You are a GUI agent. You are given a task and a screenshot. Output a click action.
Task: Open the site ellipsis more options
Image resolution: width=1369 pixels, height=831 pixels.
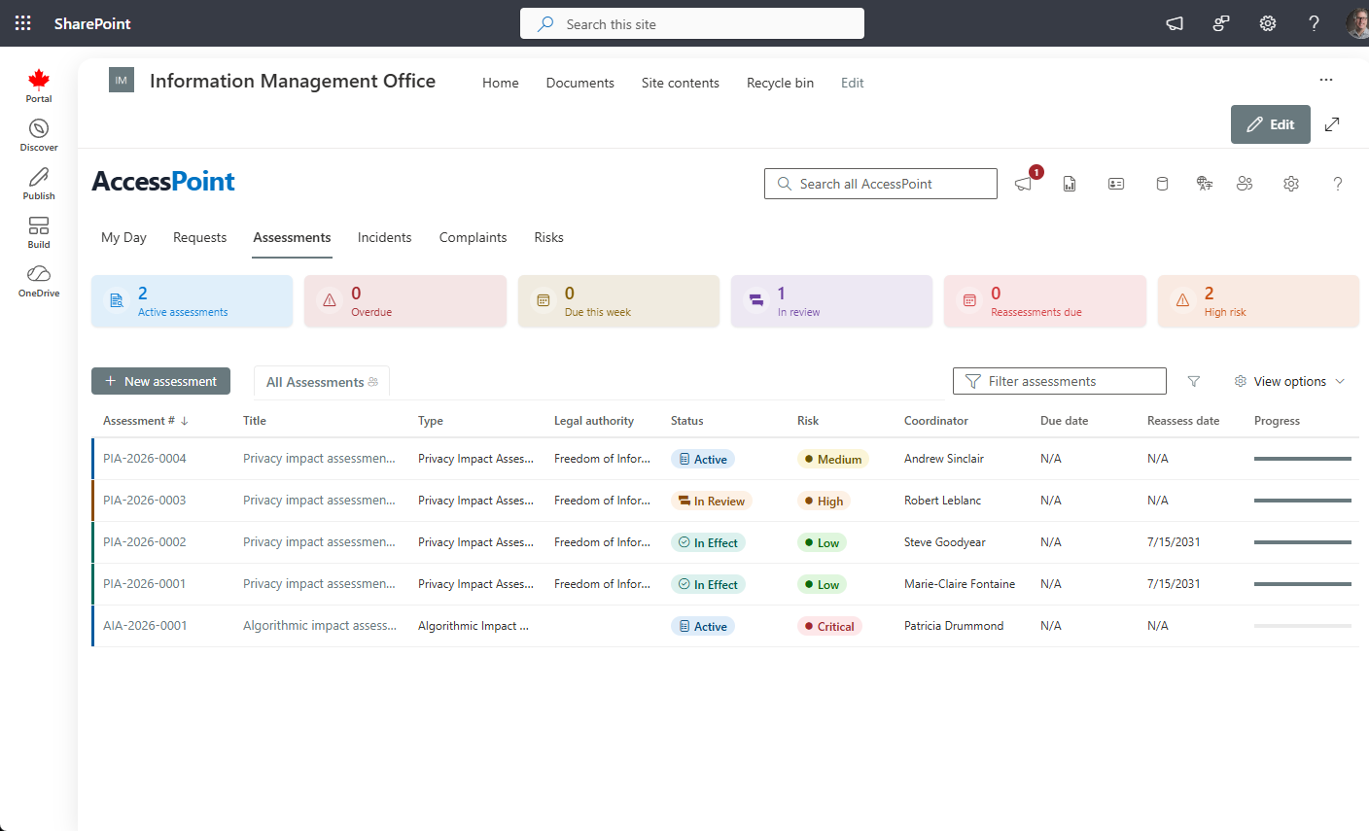(1326, 80)
